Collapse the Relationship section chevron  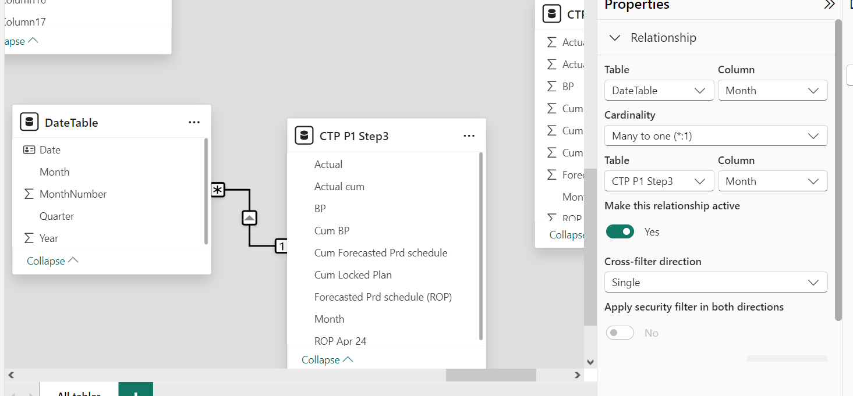[x=615, y=38]
